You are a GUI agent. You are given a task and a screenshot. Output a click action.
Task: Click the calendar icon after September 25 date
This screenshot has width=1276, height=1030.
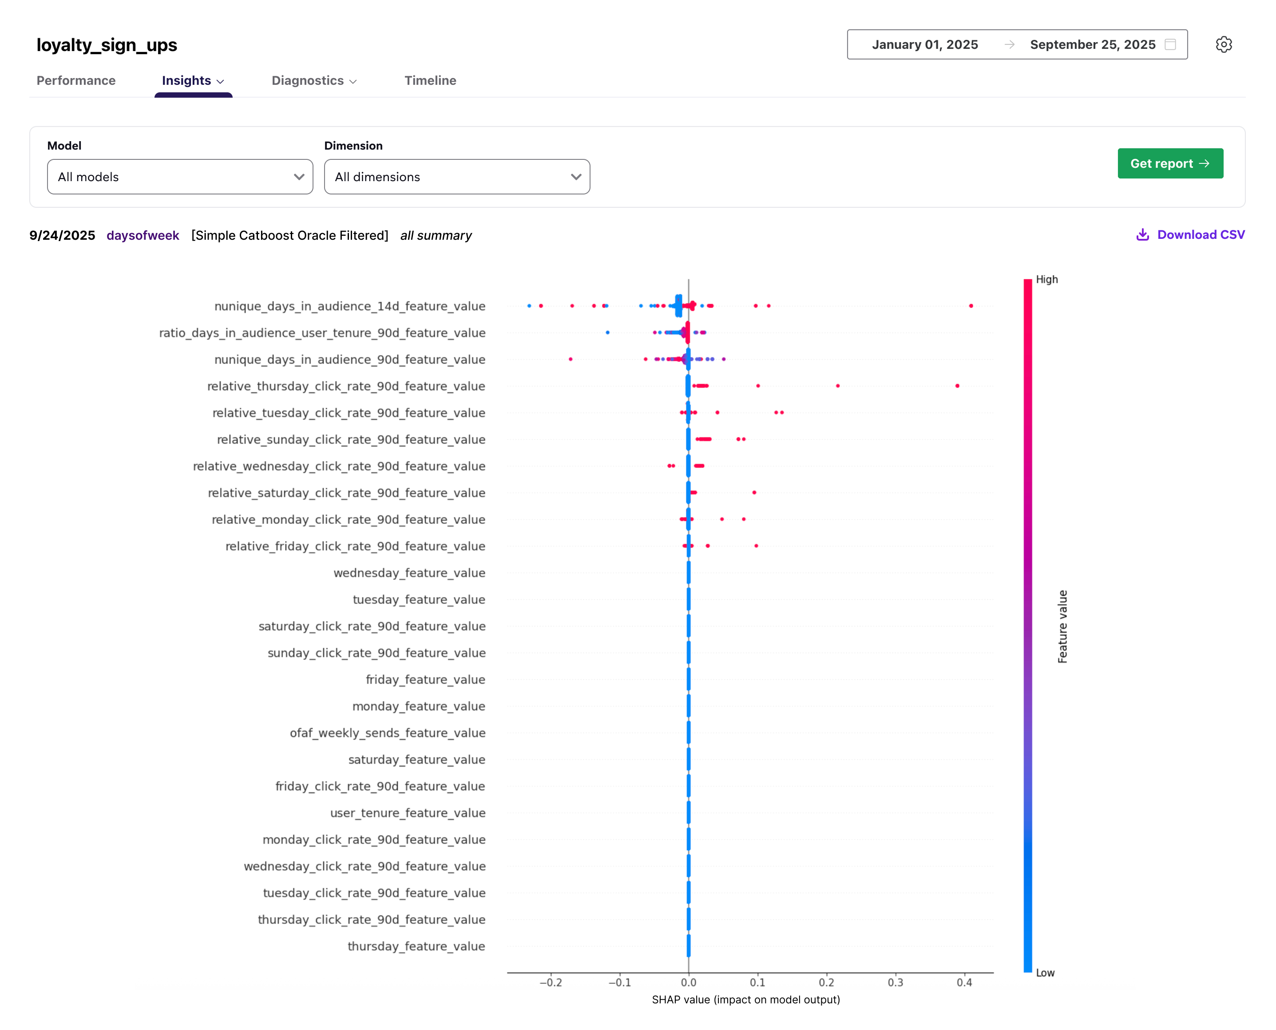(x=1169, y=44)
